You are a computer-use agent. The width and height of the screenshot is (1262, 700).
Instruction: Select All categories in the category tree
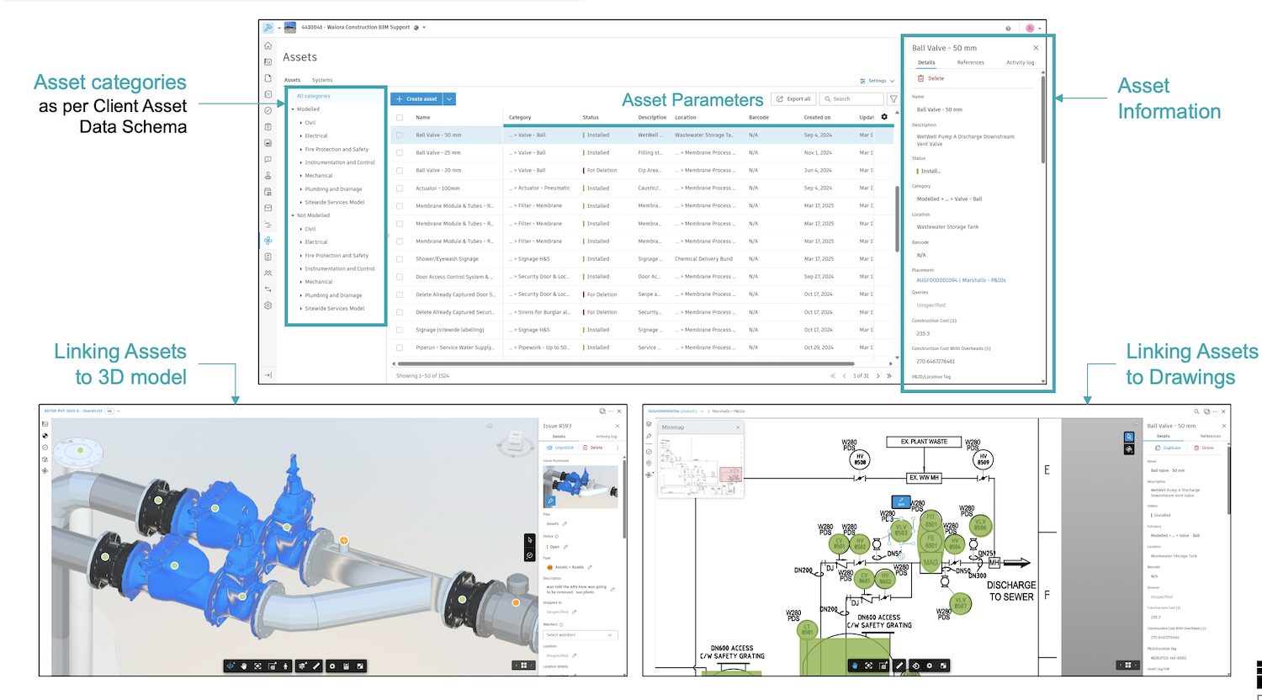tap(313, 96)
